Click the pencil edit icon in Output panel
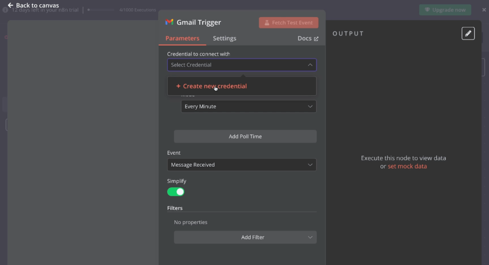 [468, 33]
